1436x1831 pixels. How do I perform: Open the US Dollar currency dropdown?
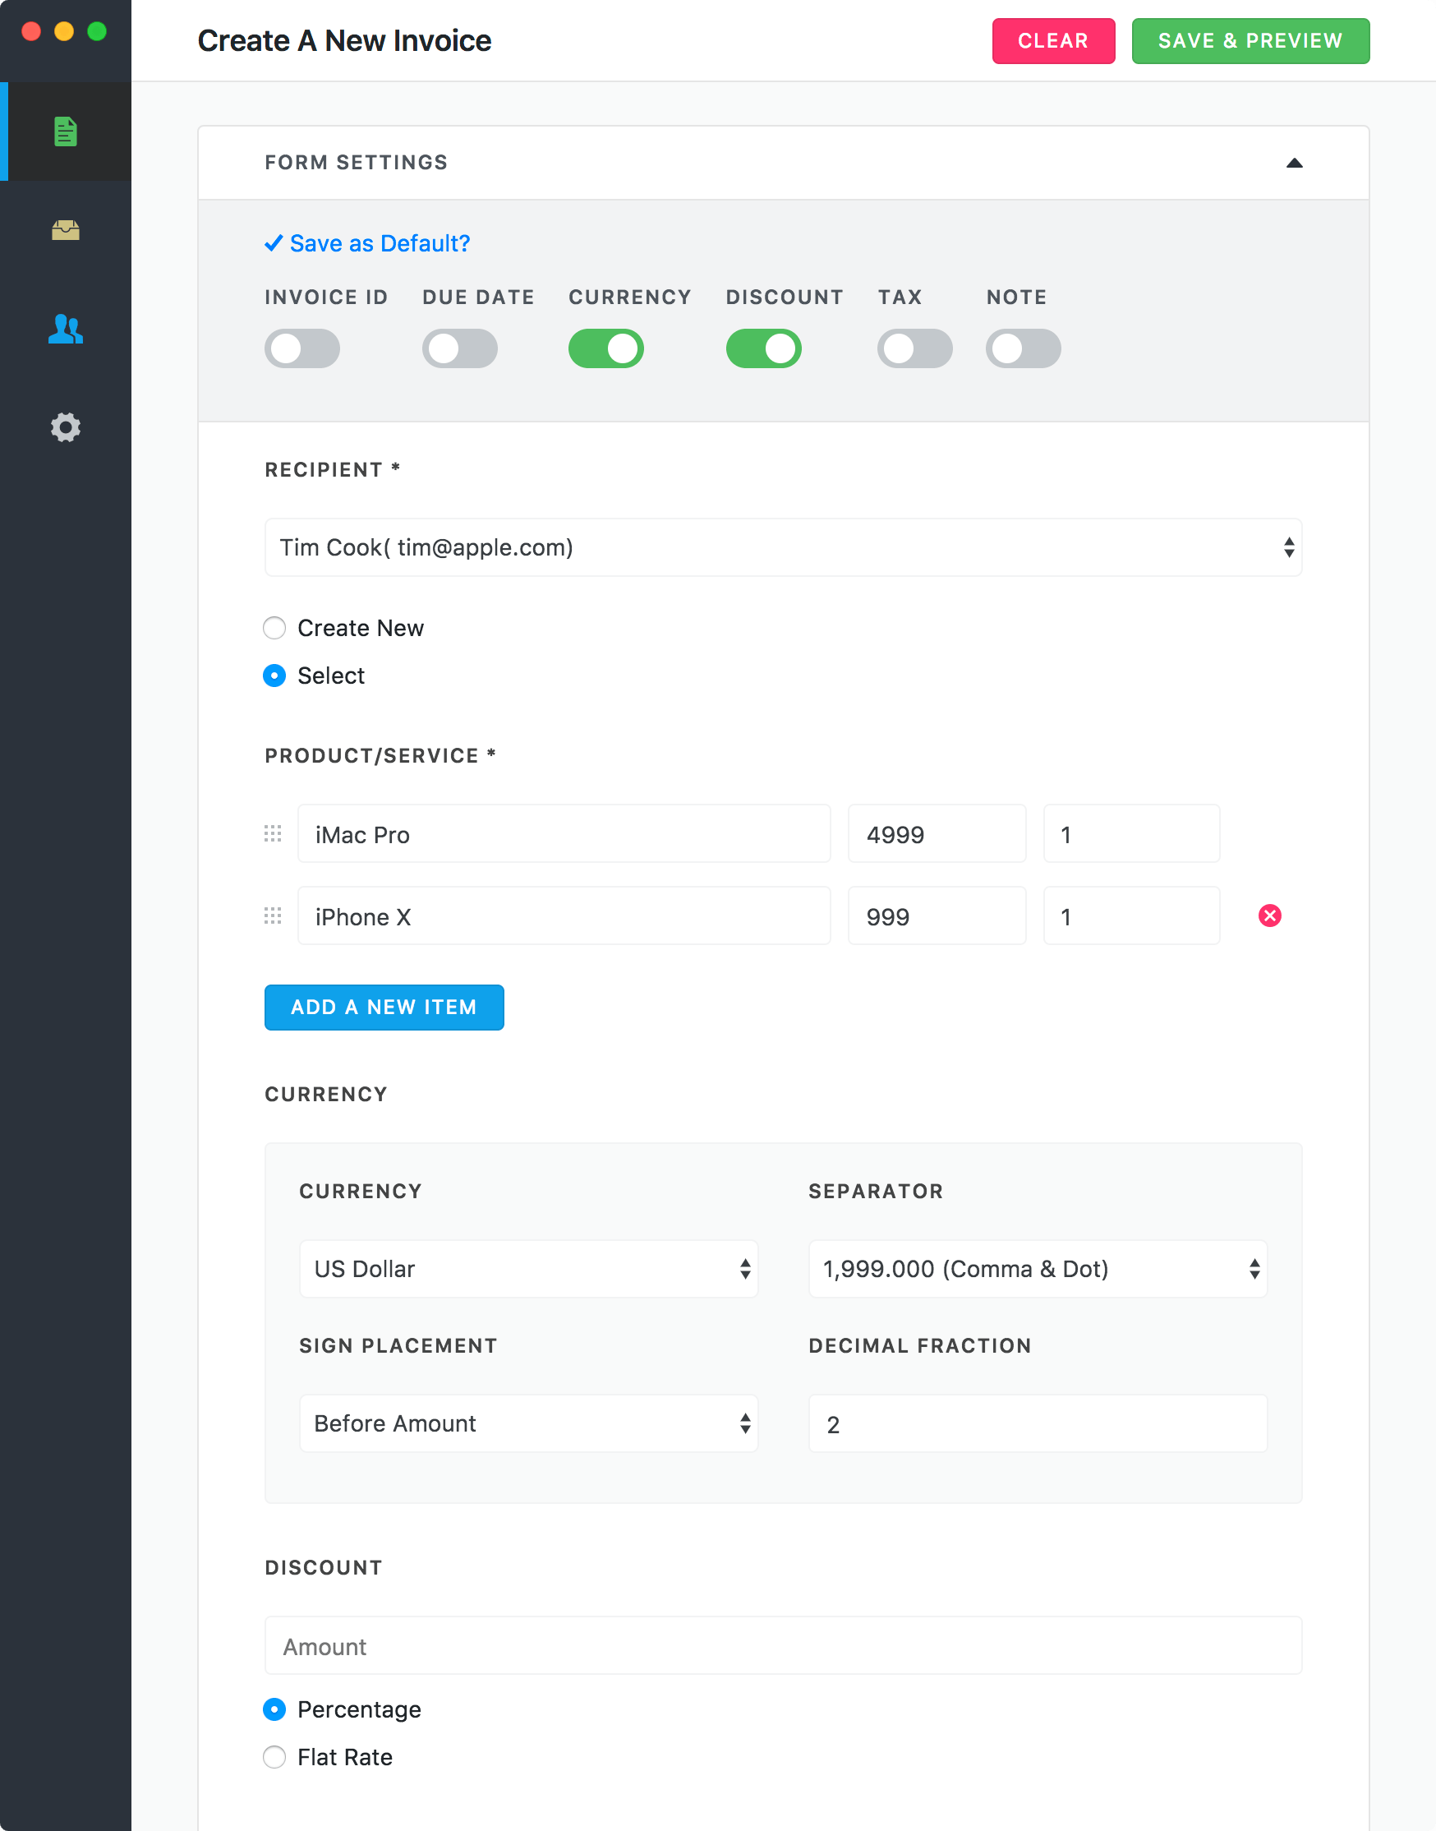529,1268
